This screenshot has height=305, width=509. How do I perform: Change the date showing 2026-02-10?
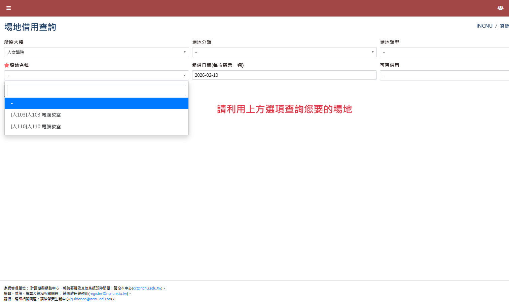(284, 75)
